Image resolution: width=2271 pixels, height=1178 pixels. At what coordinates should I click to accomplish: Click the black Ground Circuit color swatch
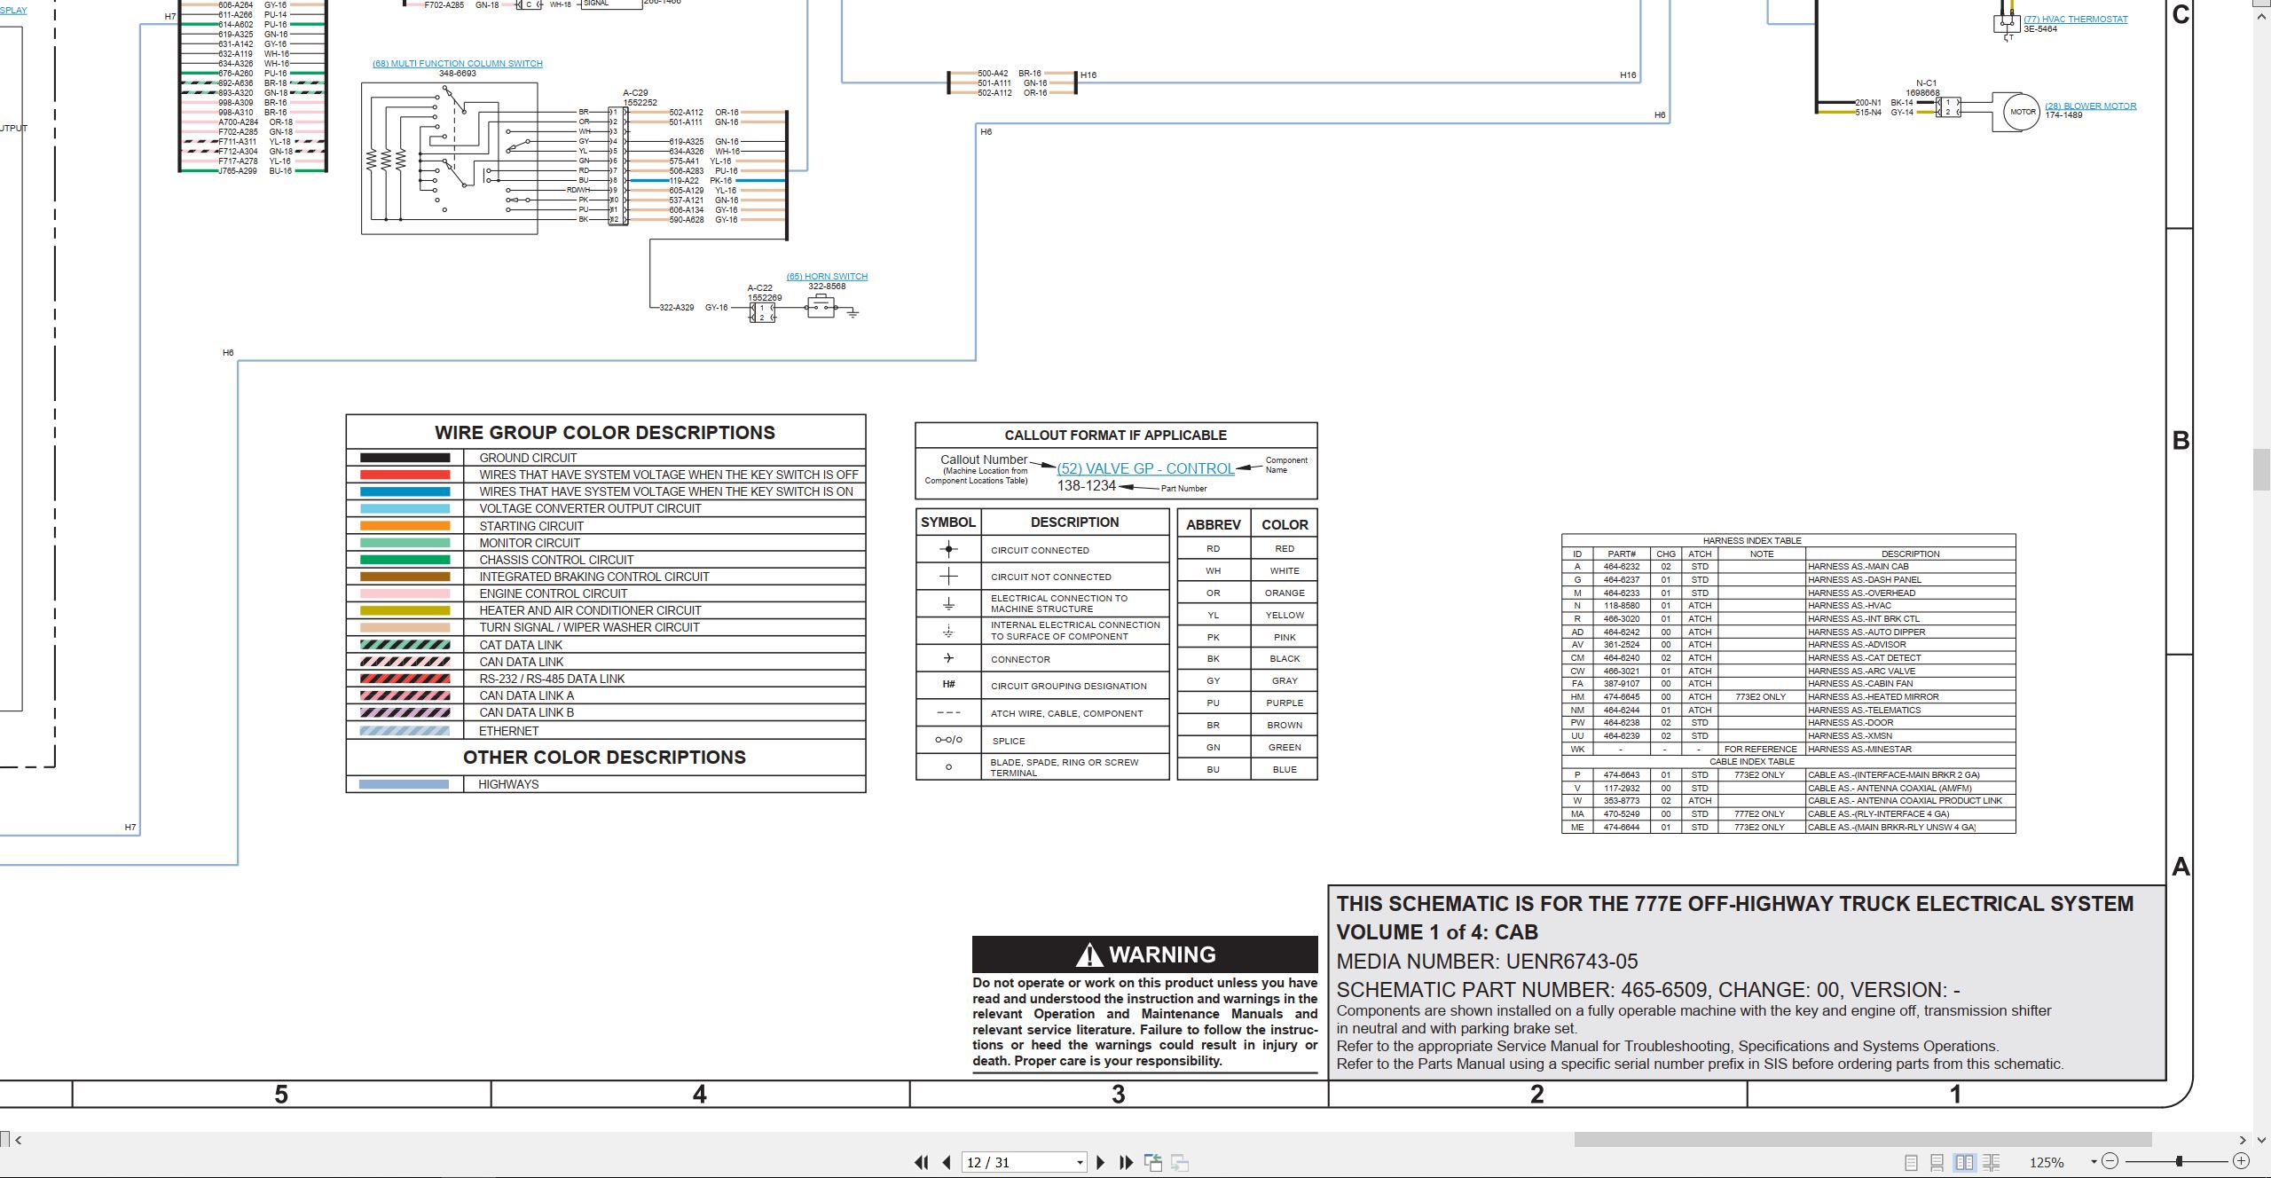tap(405, 458)
